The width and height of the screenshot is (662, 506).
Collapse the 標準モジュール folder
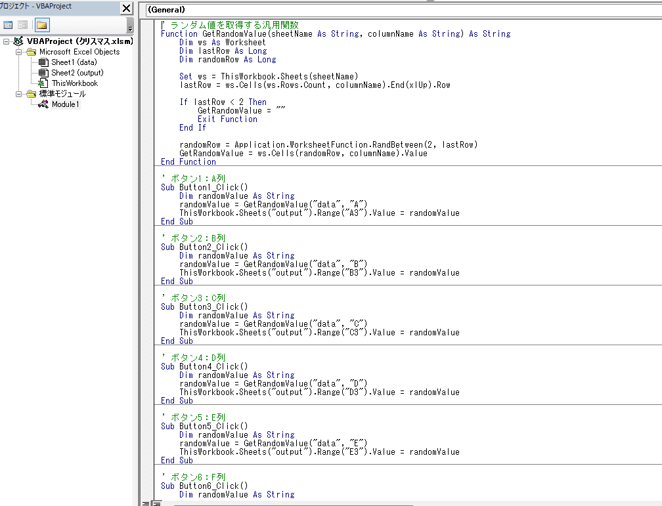[18, 94]
